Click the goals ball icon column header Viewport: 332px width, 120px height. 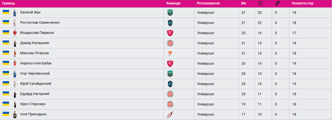tap(260, 4)
